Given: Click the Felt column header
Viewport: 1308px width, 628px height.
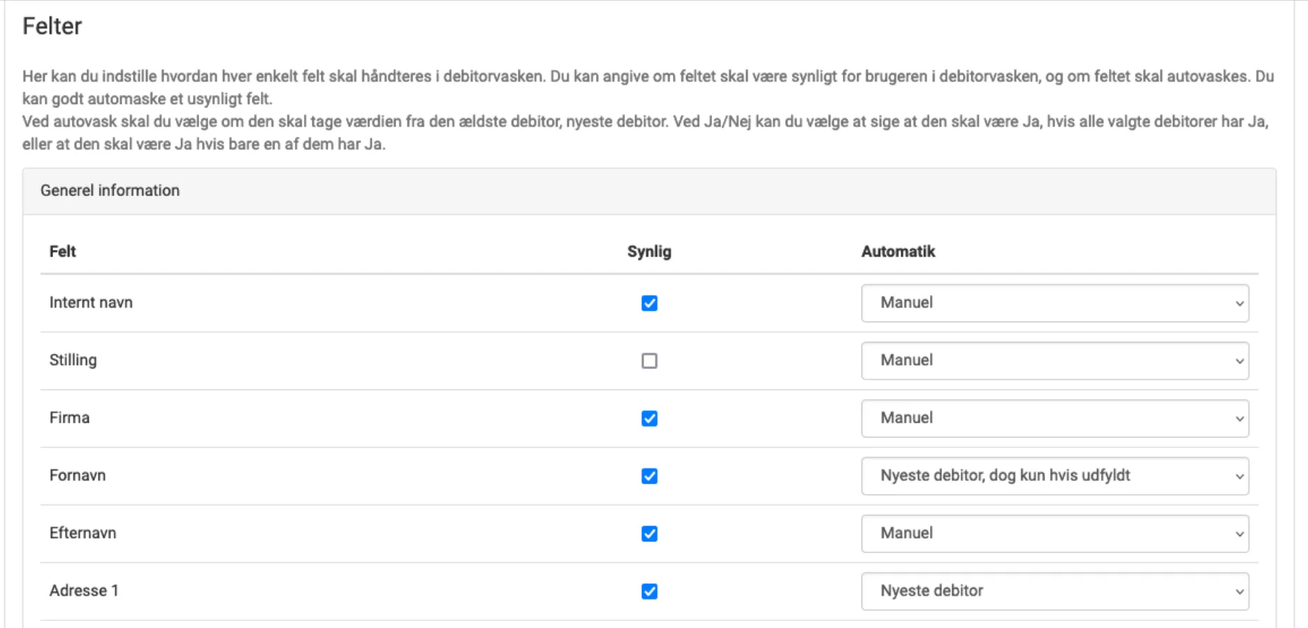Looking at the screenshot, I should tap(62, 252).
